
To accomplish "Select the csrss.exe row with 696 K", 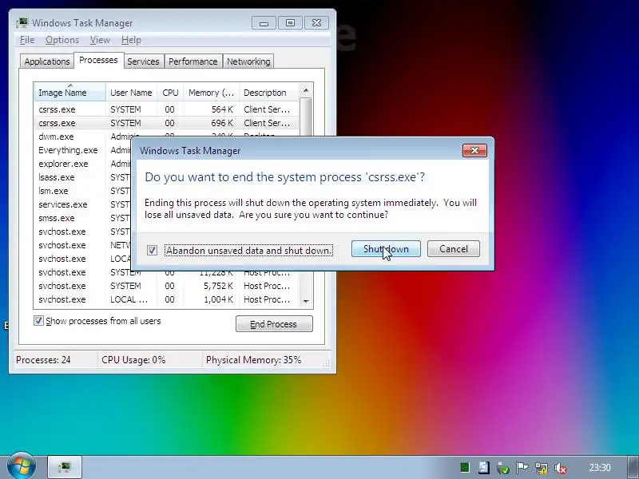I will point(166,123).
